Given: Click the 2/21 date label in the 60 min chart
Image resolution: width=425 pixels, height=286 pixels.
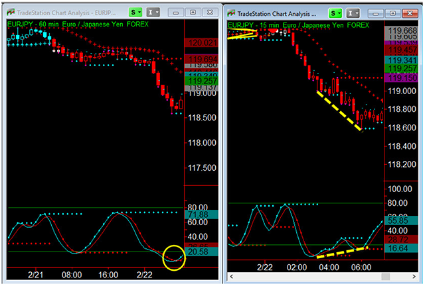Looking at the screenshot, I should coord(35,275).
